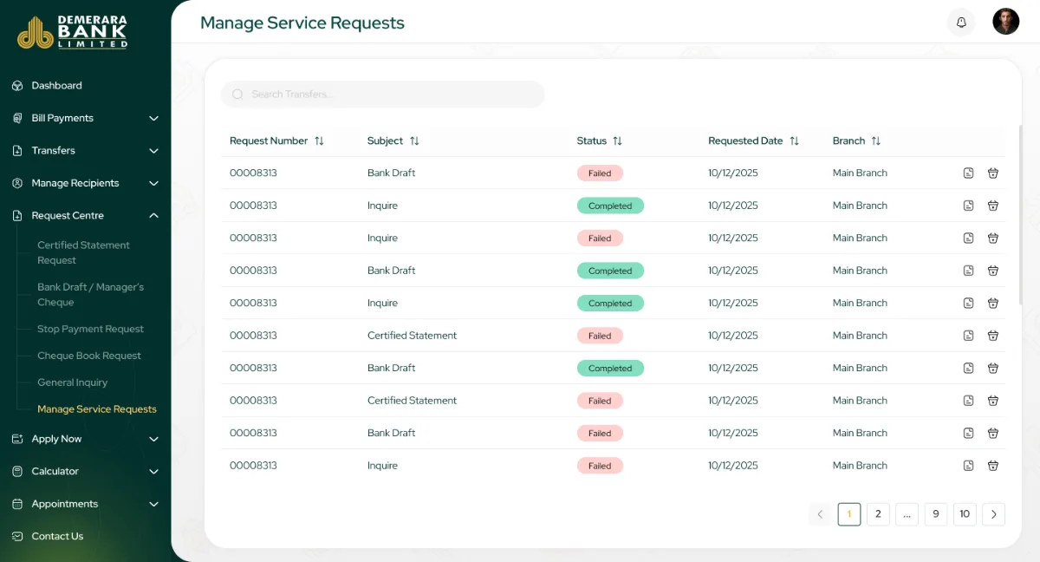This screenshot has width=1040, height=562.
Task: Go to page 2
Action: (x=878, y=514)
